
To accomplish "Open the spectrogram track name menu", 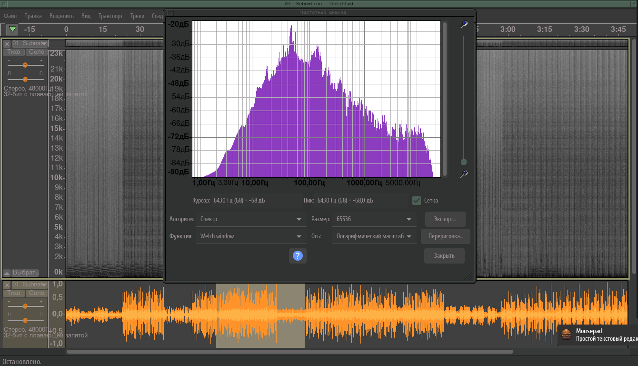I will click(30, 43).
